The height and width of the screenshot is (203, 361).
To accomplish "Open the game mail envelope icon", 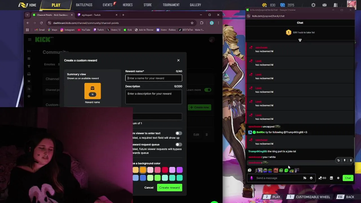I will coord(325,5).
